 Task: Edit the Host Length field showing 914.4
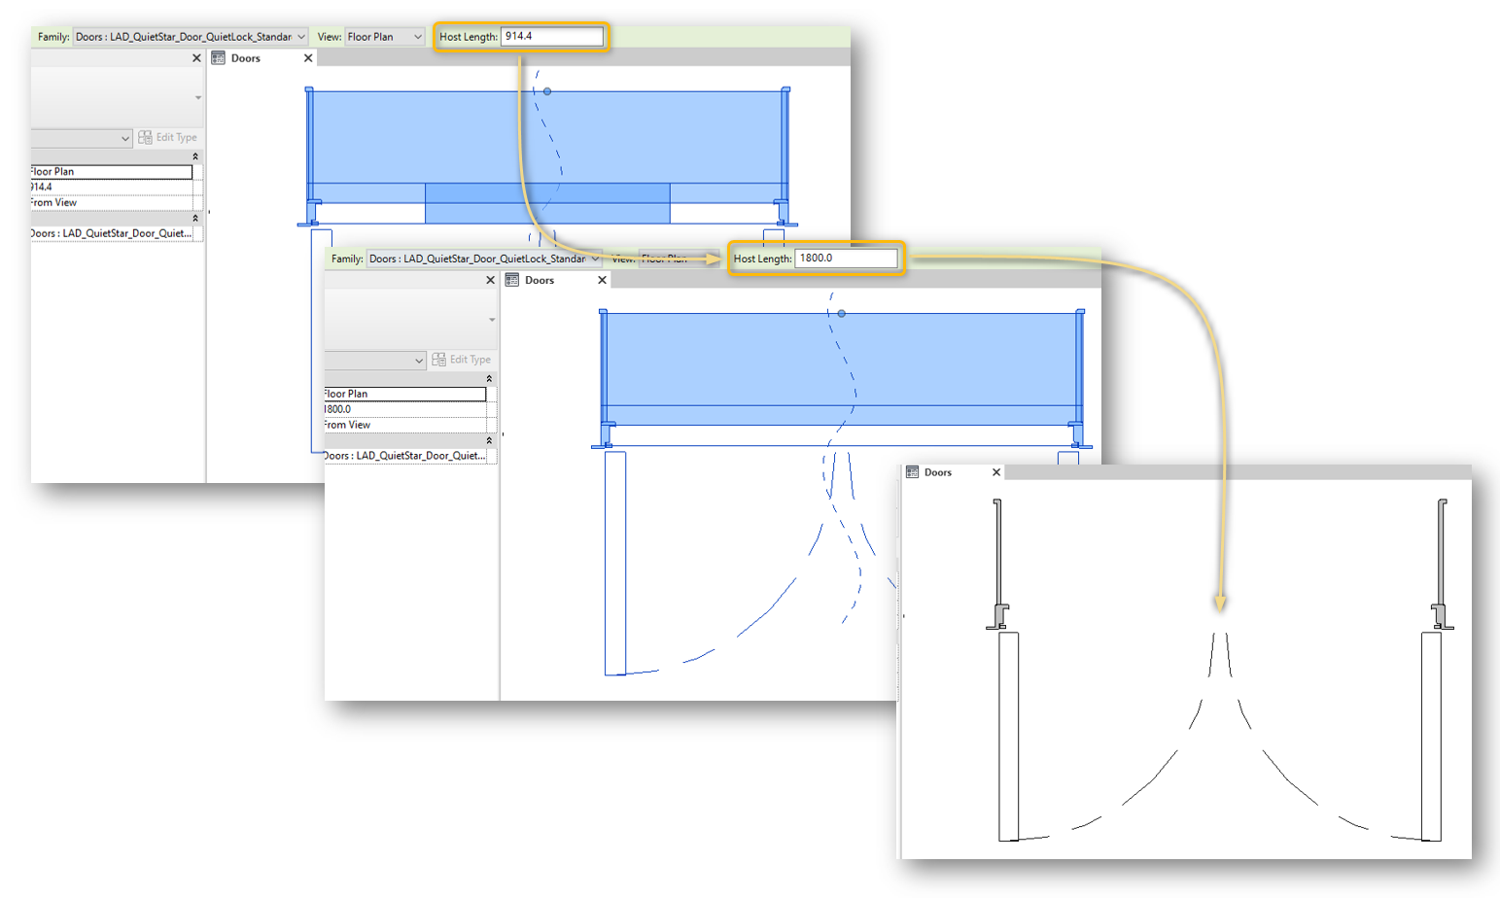click(x=554, y=36)
